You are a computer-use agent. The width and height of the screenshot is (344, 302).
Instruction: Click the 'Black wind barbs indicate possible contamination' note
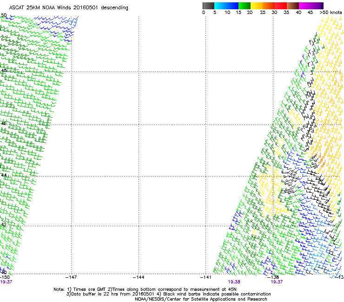(x=217, y=294)
